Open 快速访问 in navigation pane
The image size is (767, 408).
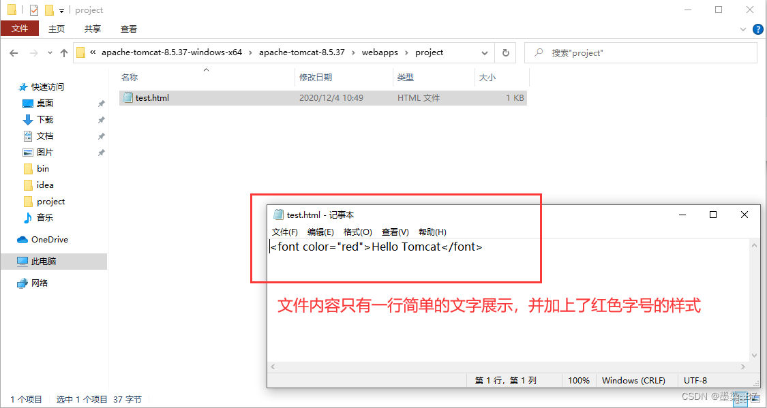point(48,87)
